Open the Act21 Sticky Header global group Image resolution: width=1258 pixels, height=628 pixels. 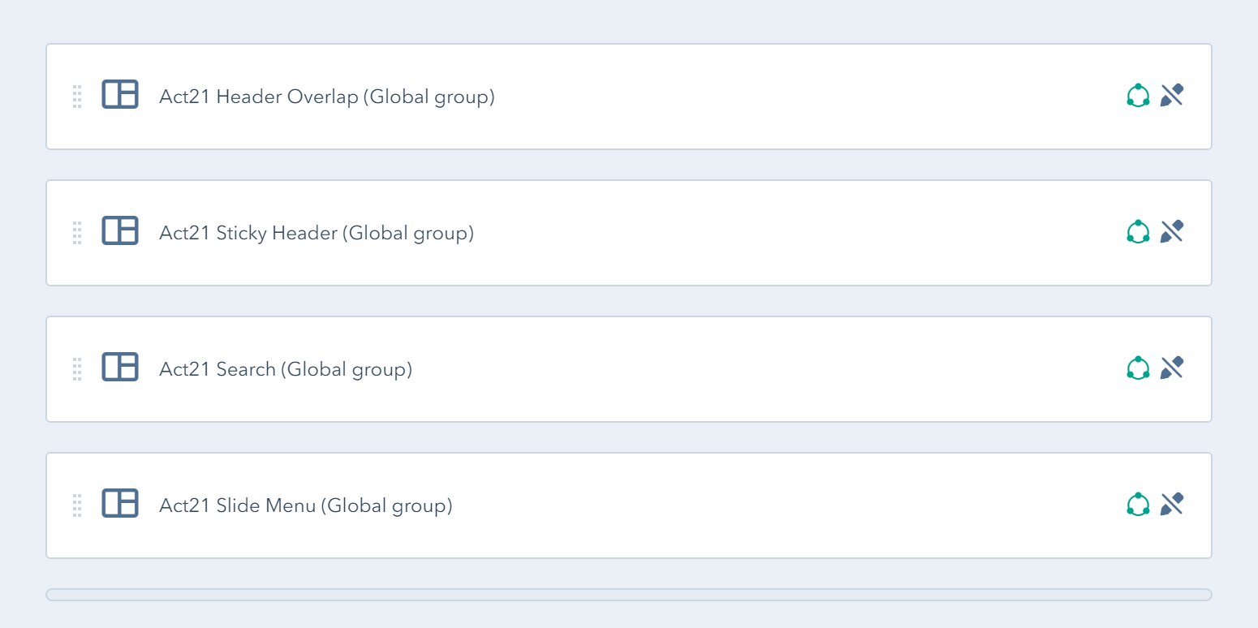pyautogui.click(x=317, y=233)
